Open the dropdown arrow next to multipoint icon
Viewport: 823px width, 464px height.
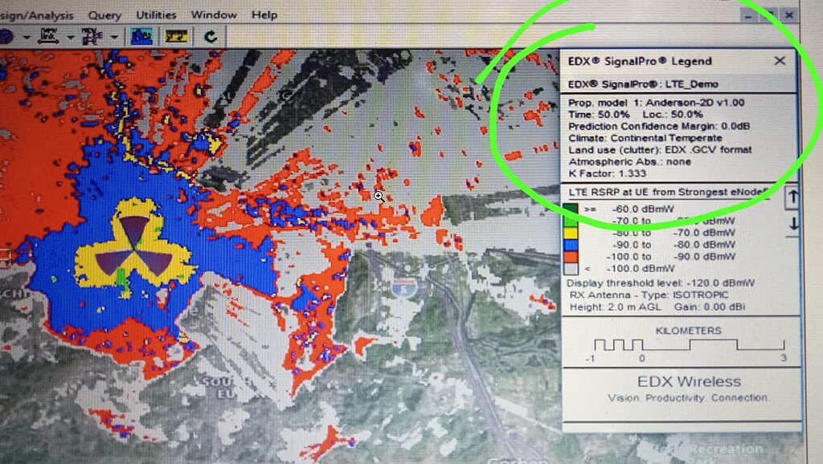pos(113,37)
